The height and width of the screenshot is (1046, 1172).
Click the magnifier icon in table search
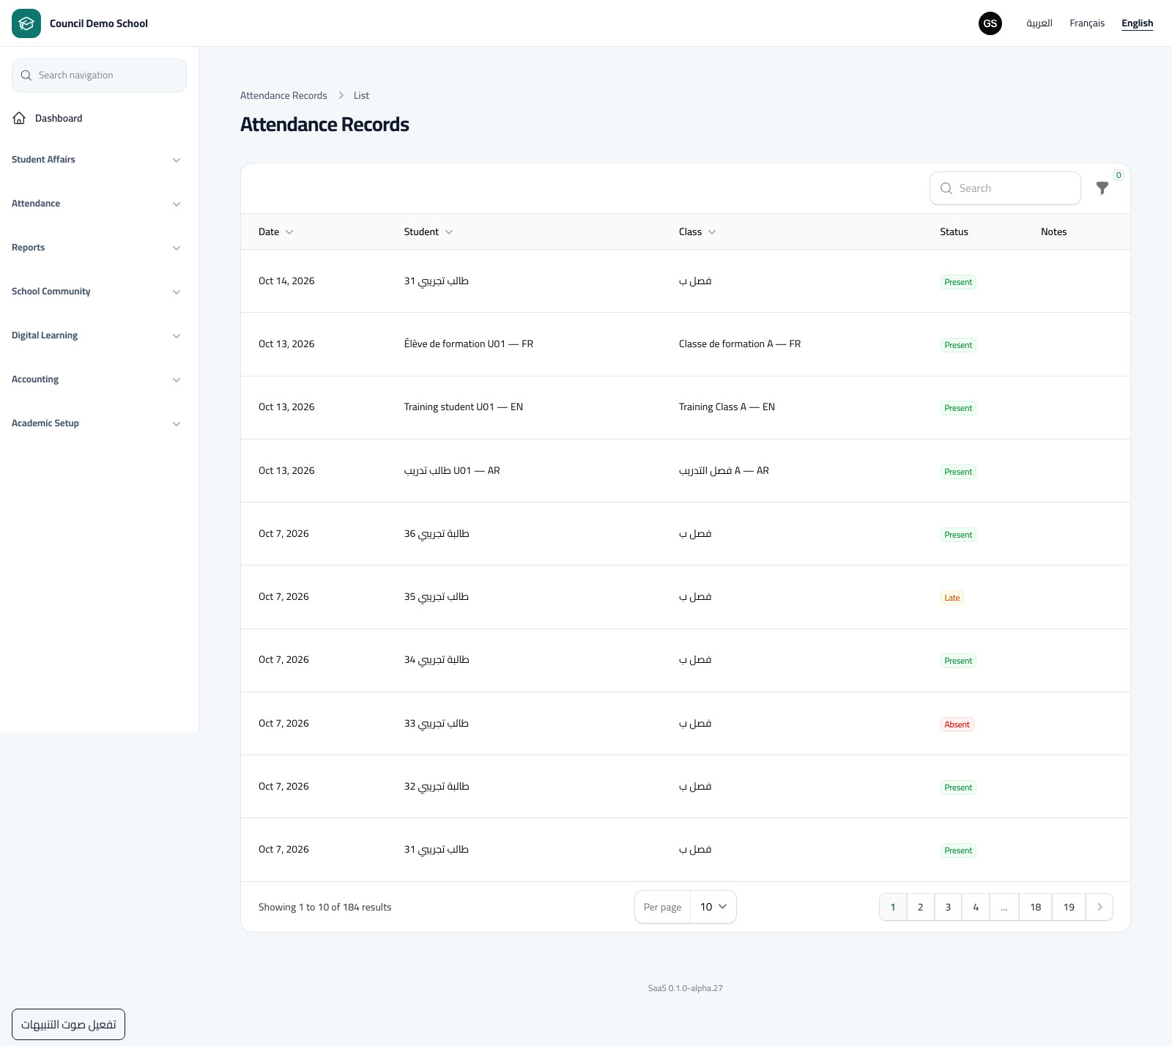click(x=946, y=188)
